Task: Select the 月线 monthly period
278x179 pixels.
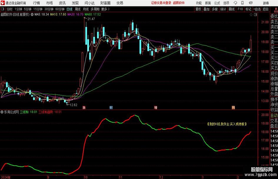Action: click(86, 9)
